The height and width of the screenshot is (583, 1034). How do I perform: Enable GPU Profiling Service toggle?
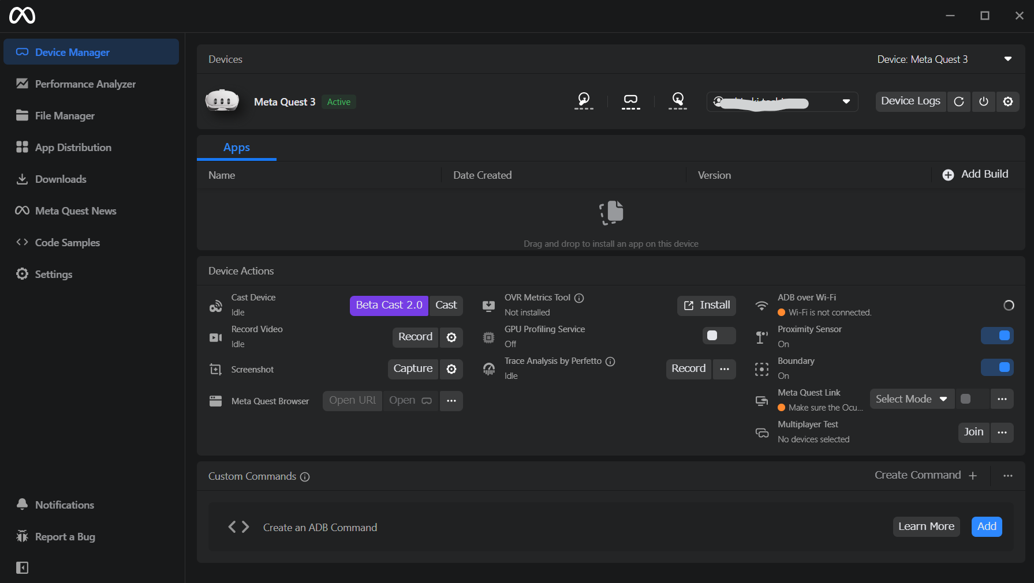(719, 336)
